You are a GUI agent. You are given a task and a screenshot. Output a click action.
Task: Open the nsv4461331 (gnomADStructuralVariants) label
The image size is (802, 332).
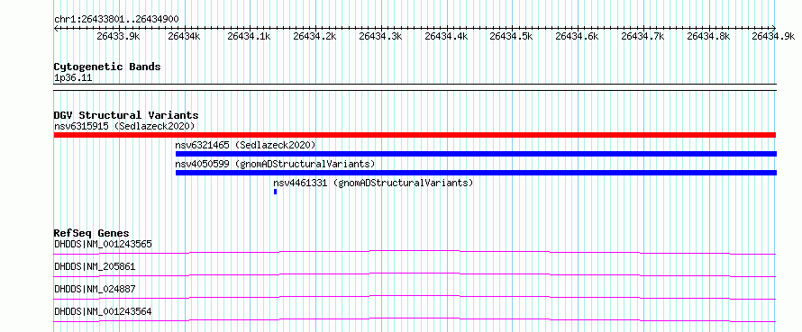(373, 183)
